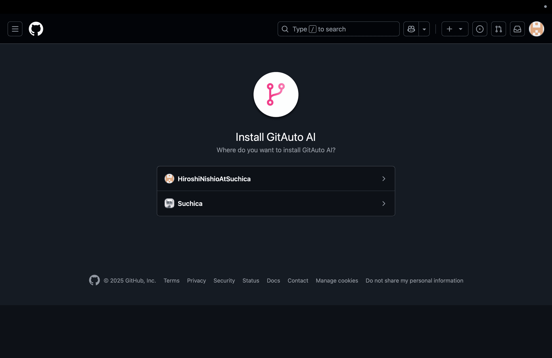Click the Manage cookies link

[x=337, y=280]
